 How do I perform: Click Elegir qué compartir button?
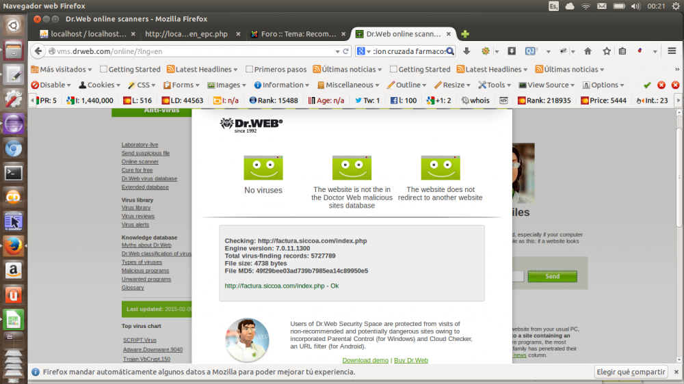tap(631, 372)
